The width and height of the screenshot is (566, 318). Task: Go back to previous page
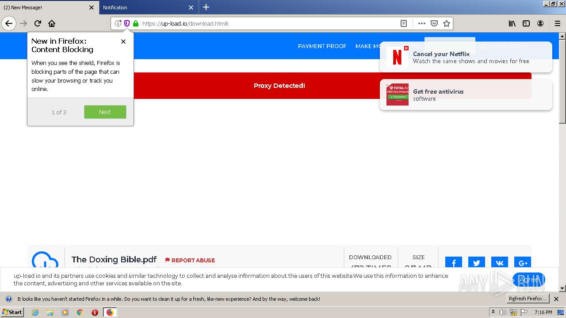[9, 23]
